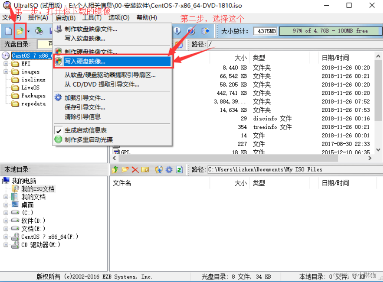Viewport: 383px width, 282px height.
Task: Open the 启动(B) menu
Action: point(65,18)
